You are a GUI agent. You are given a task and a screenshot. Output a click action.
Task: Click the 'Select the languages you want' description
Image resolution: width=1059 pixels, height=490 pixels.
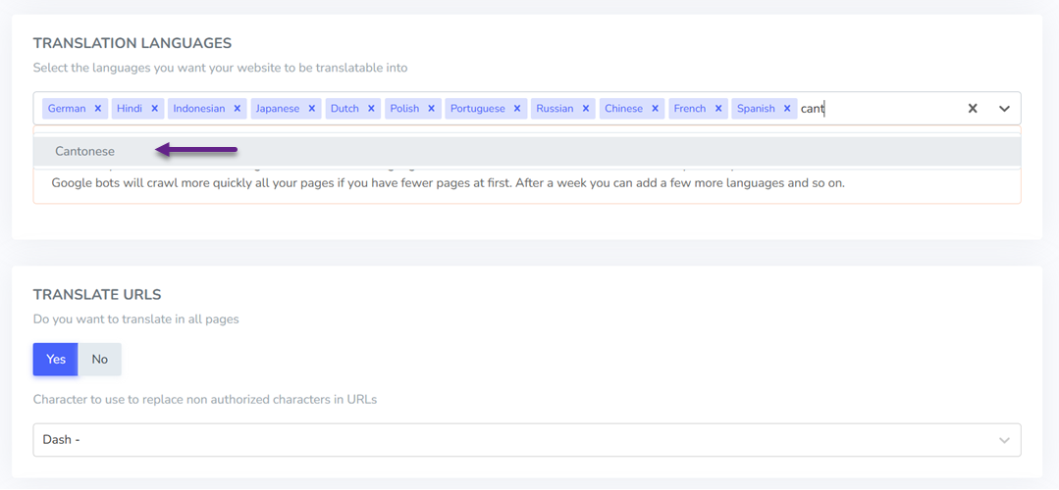[220, 68]
